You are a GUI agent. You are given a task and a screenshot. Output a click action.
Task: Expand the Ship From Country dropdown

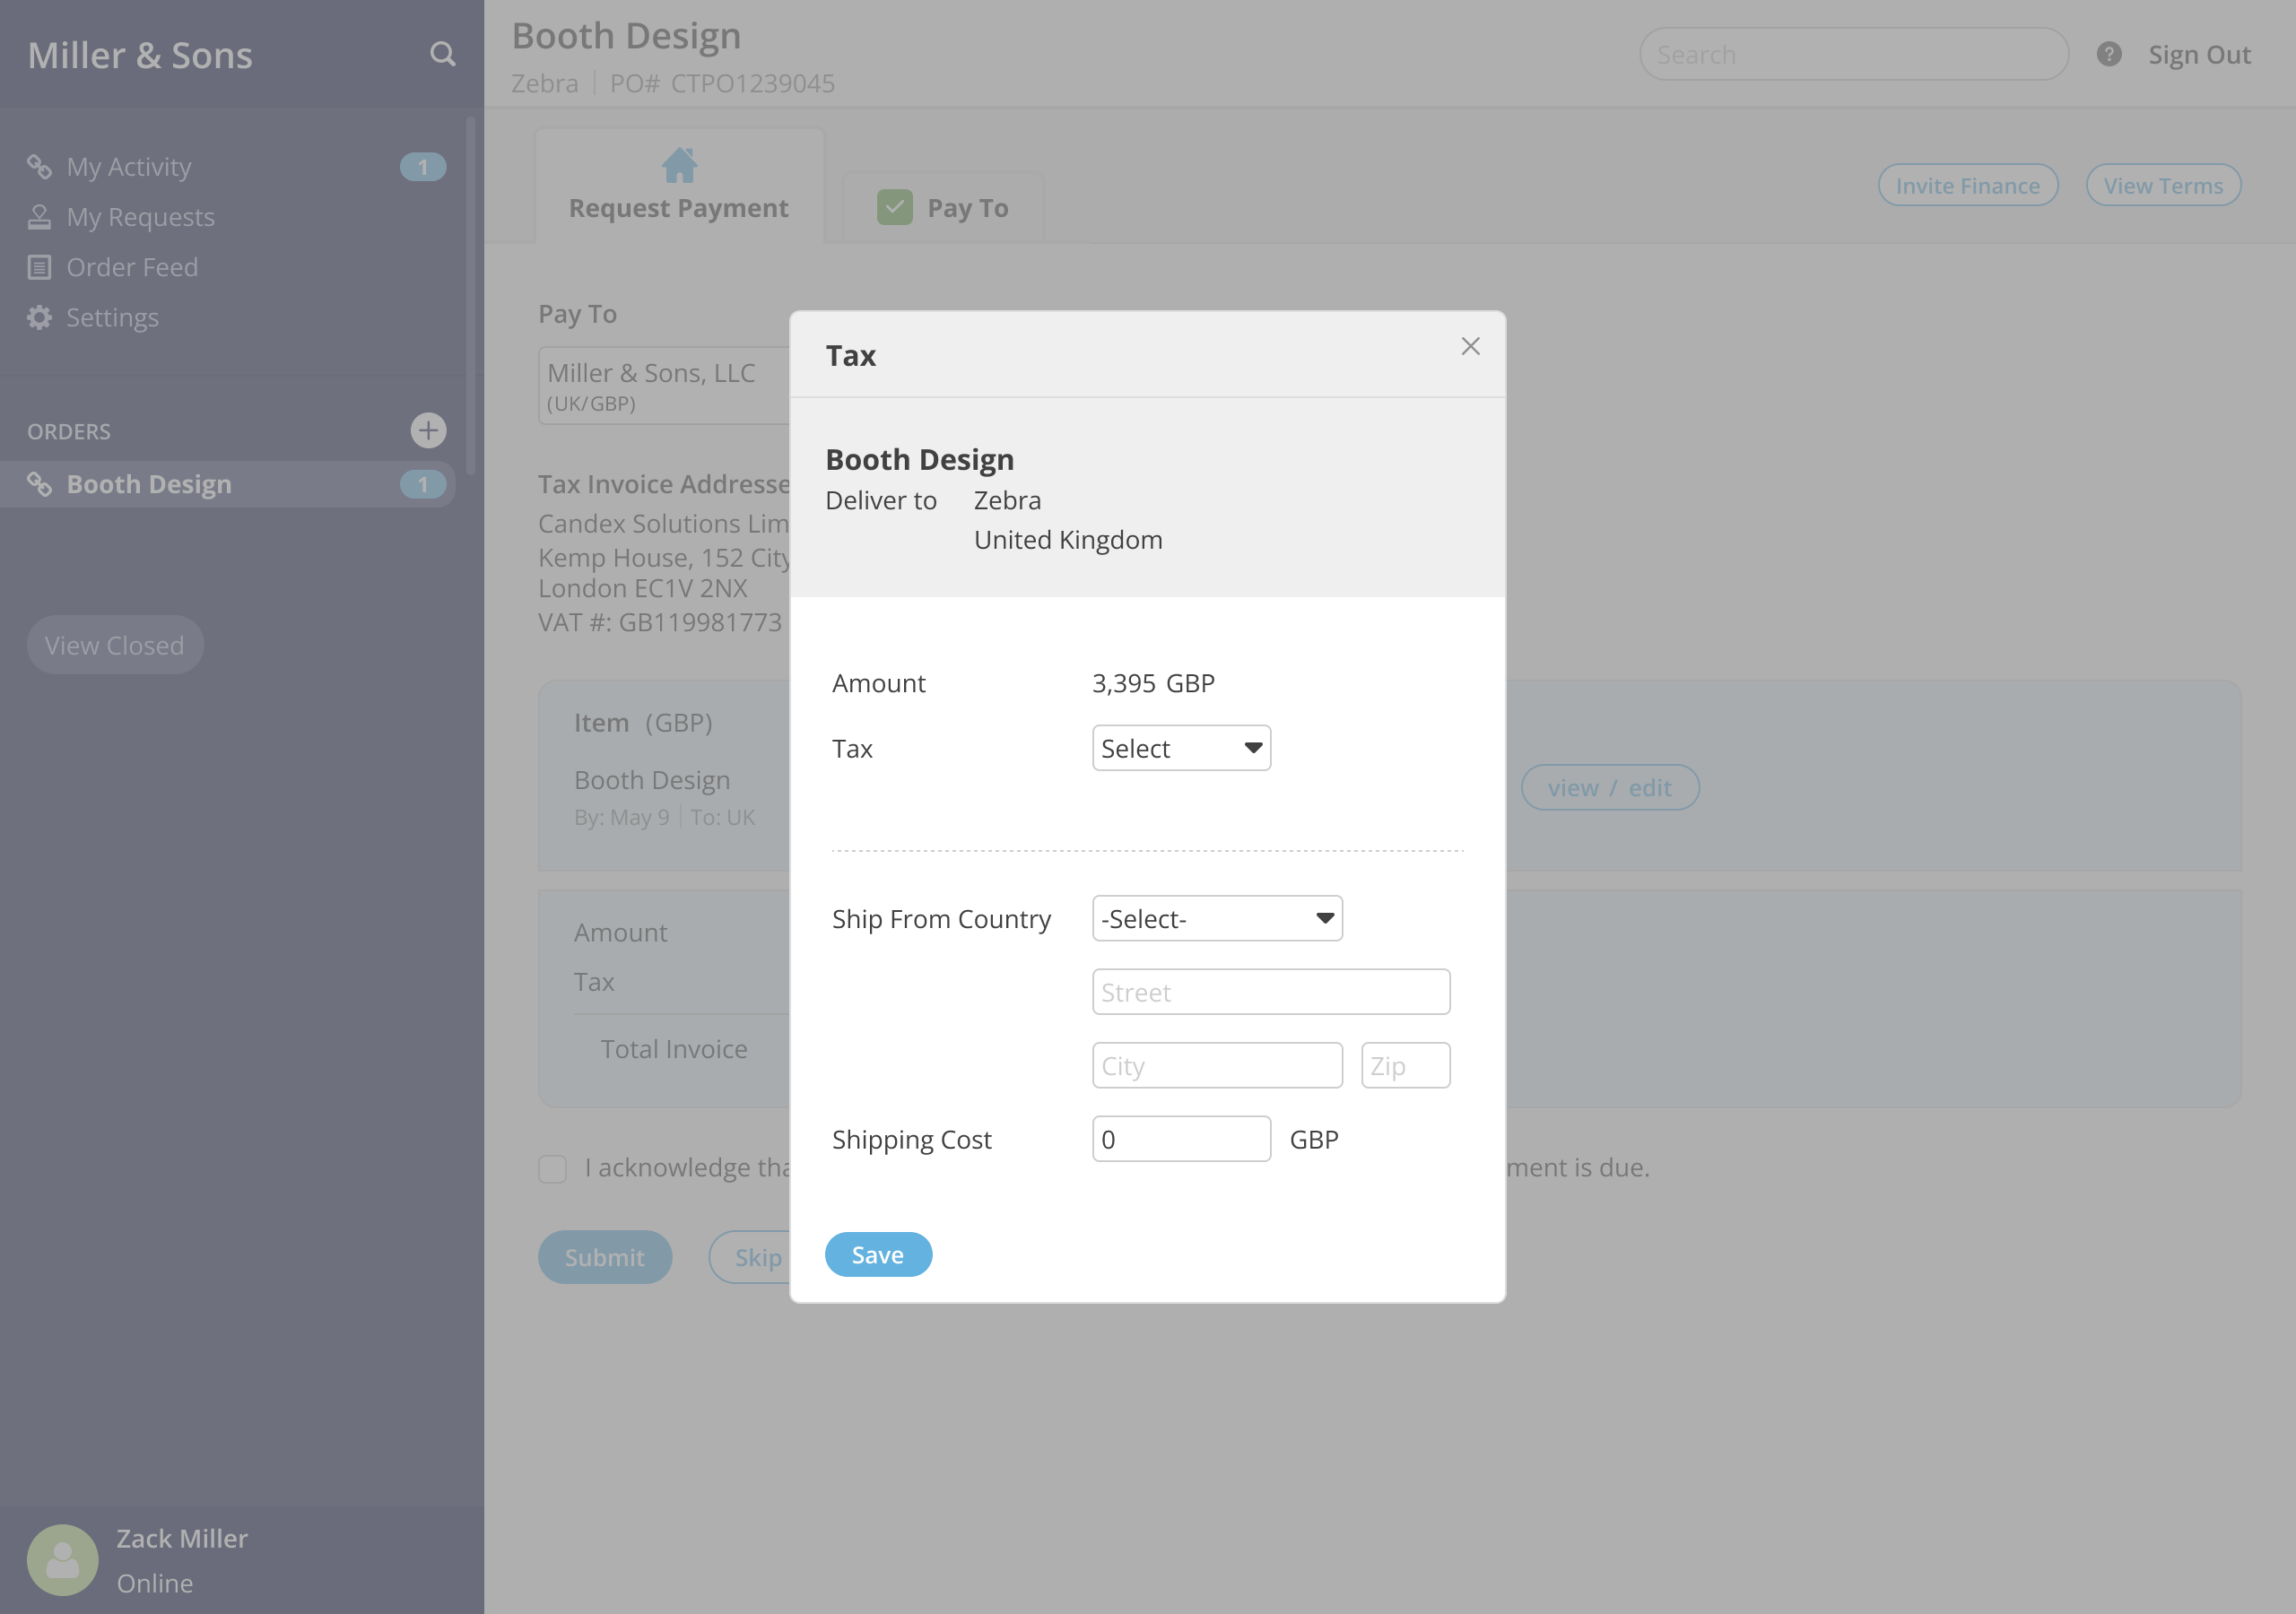[x=1216, y=918]
